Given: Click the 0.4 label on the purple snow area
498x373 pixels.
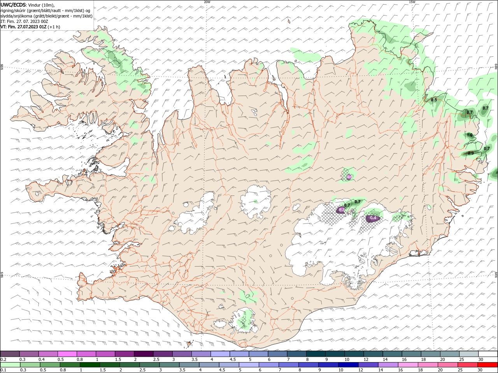Looking at the screenshot, I should point(373,218).
